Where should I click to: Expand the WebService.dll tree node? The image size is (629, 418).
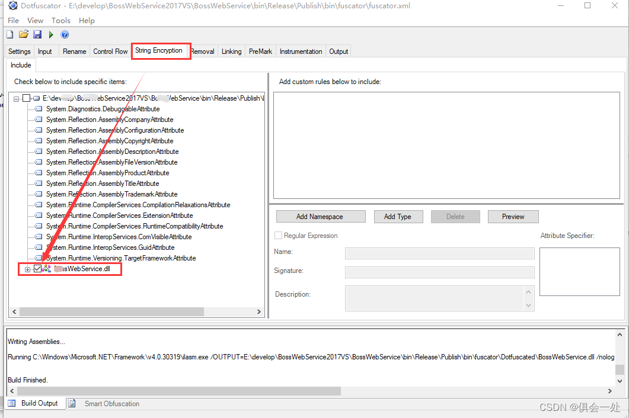click(27, 269)
